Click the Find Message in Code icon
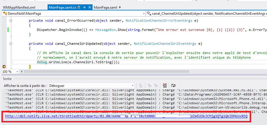The image size is (267, 125). coord(141,85)
